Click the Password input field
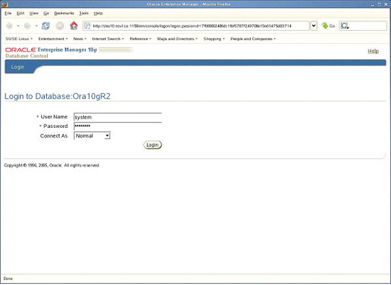The image size is (391, 285). point(118,127)
